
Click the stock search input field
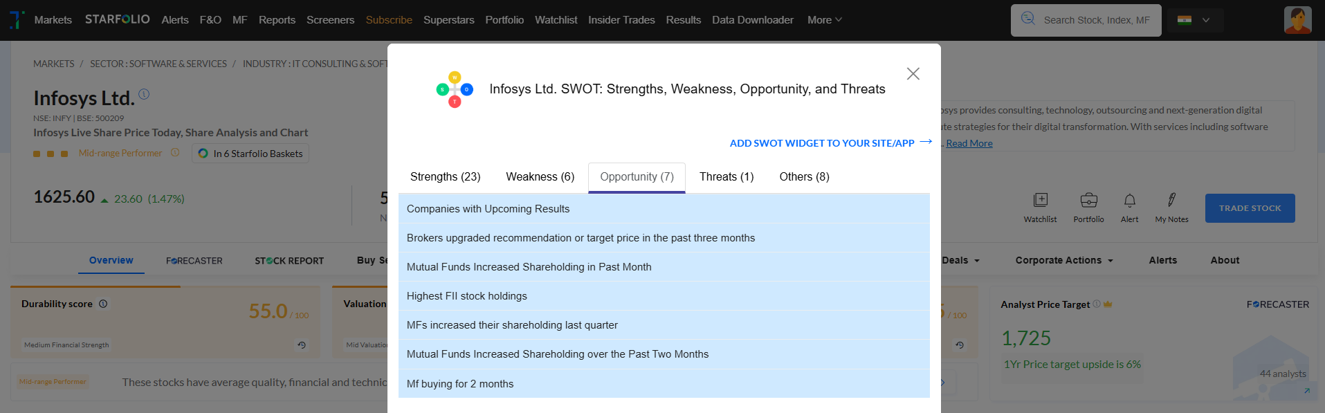(x=1096, y=20)
